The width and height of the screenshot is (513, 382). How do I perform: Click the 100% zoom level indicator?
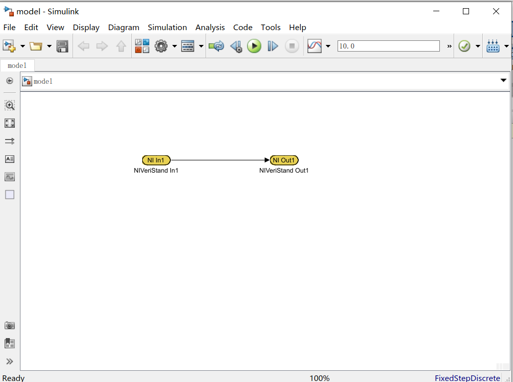(x=319, y=378)
